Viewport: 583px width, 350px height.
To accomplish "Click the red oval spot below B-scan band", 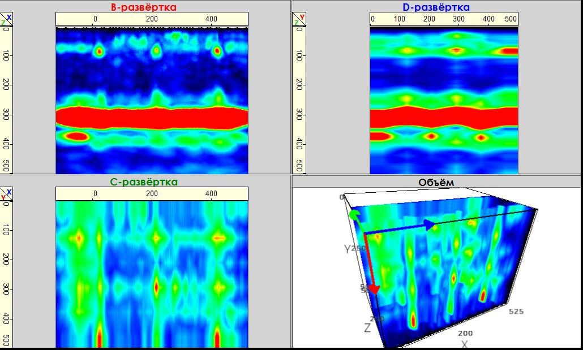I will coord(76,136).
